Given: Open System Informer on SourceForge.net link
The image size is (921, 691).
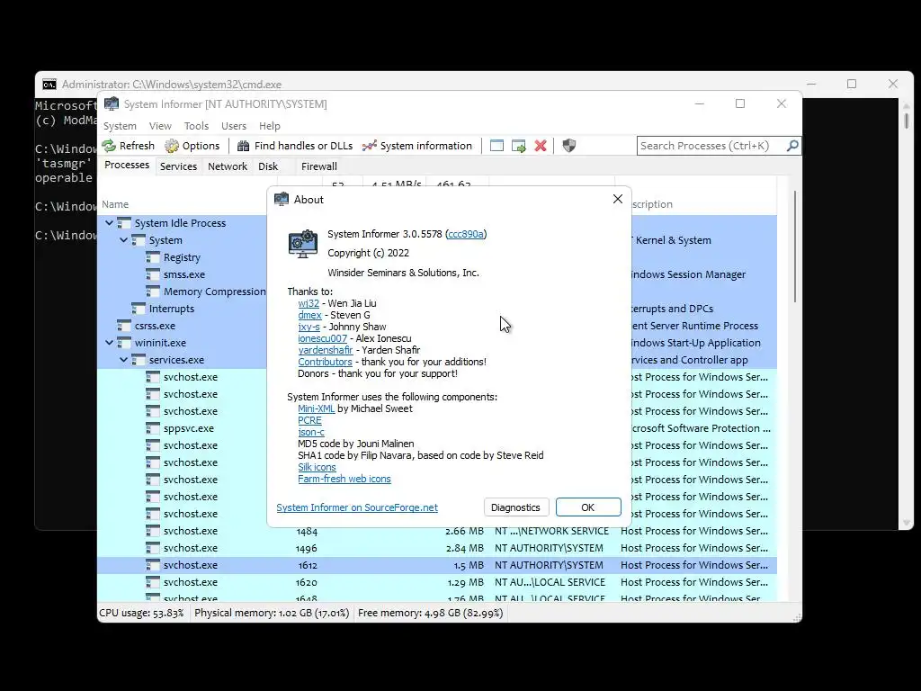Looking at the screenshot, I should (x=357, y=507).
